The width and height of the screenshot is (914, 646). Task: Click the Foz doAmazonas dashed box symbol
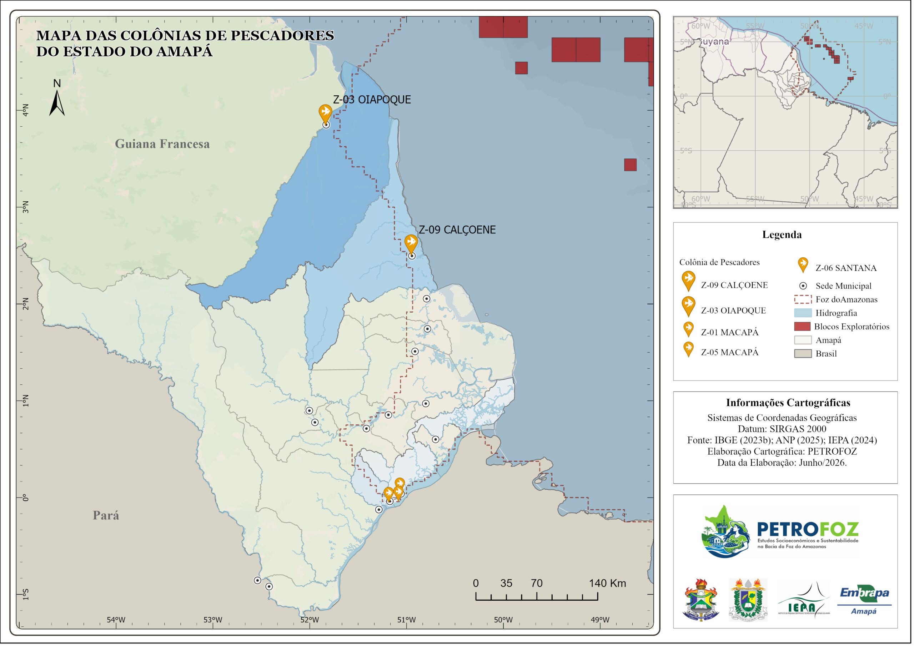click(803, 300)
